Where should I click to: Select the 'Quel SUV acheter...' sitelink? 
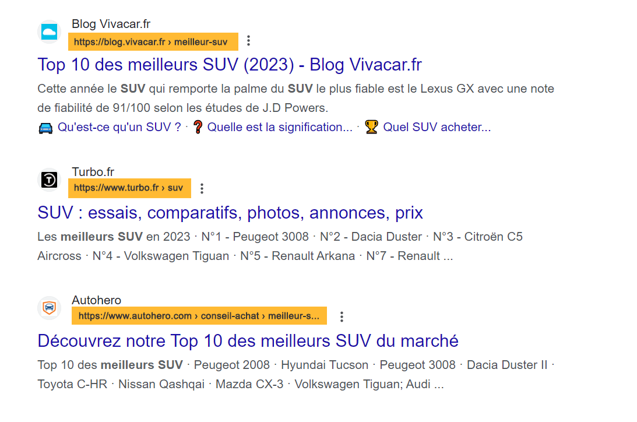pos(437,126)
